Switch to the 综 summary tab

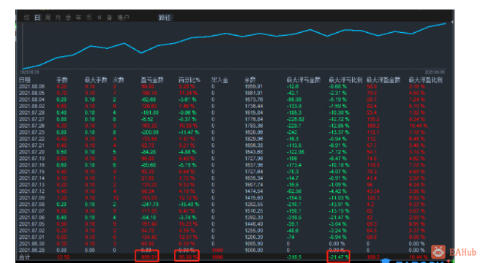click(27, 18)
